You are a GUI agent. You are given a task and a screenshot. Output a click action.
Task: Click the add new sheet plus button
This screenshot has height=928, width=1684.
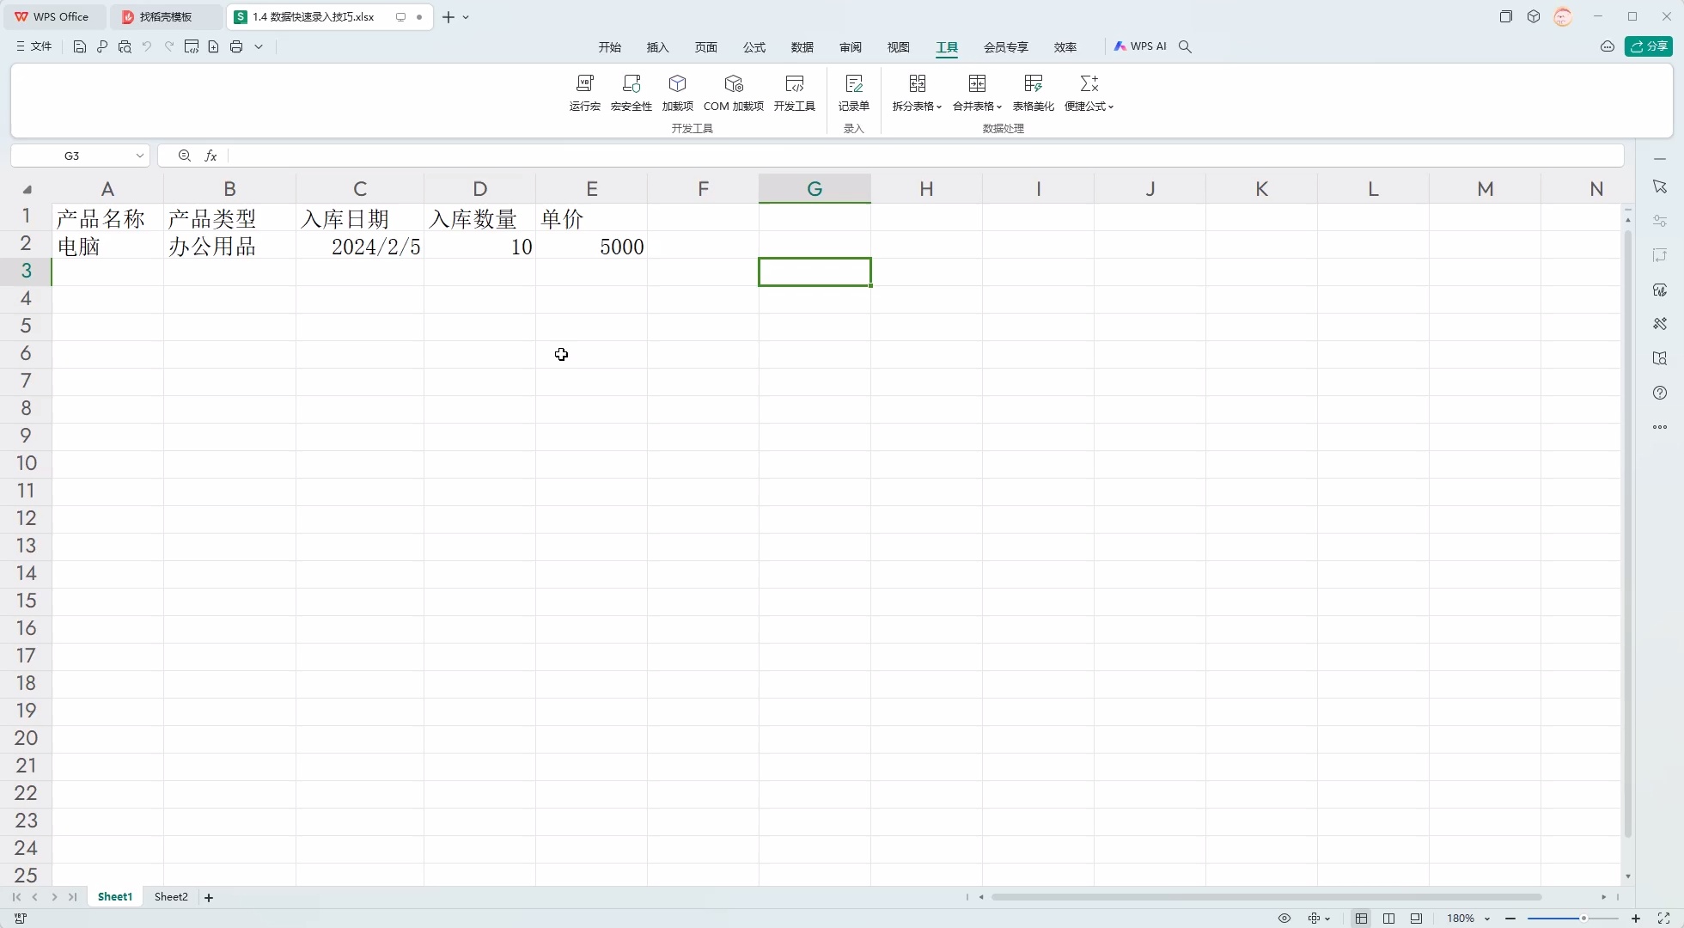point(209,896)
